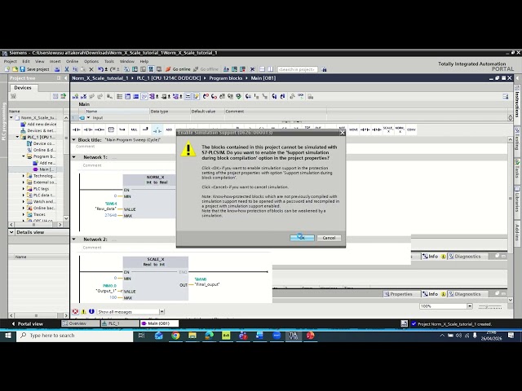This screenshot has height=391, width=522.
Task: Click the Split editor vertically icon
Action: [x=270, y=69]
